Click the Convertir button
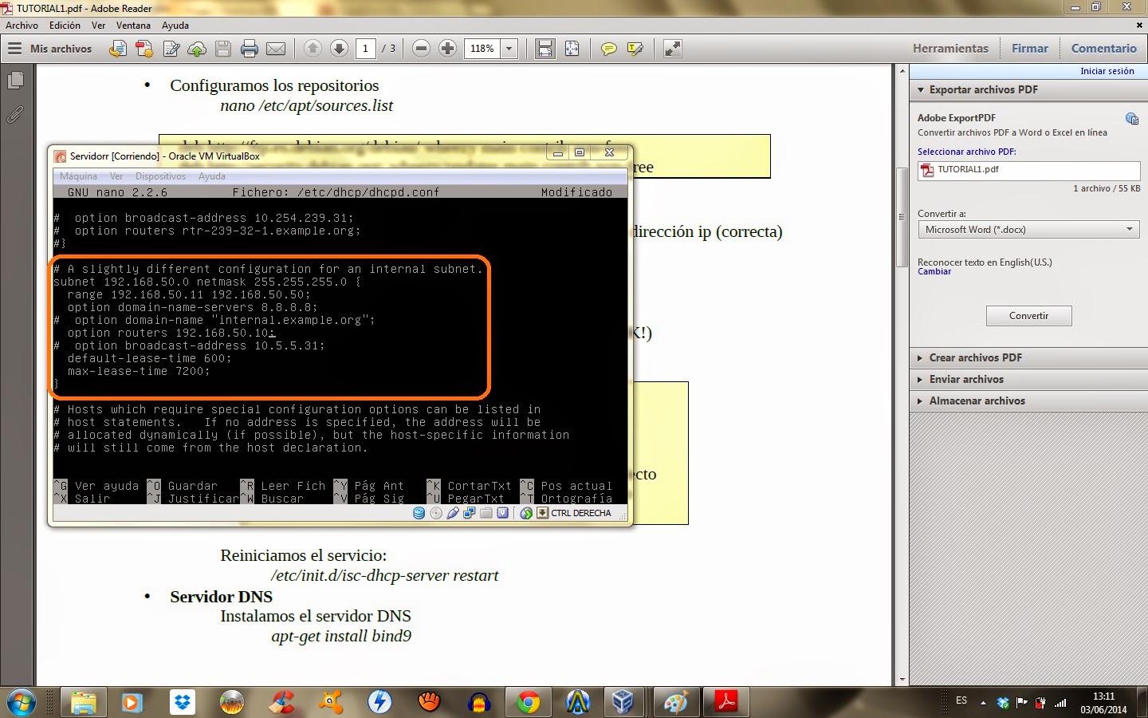 point(1028,315)
